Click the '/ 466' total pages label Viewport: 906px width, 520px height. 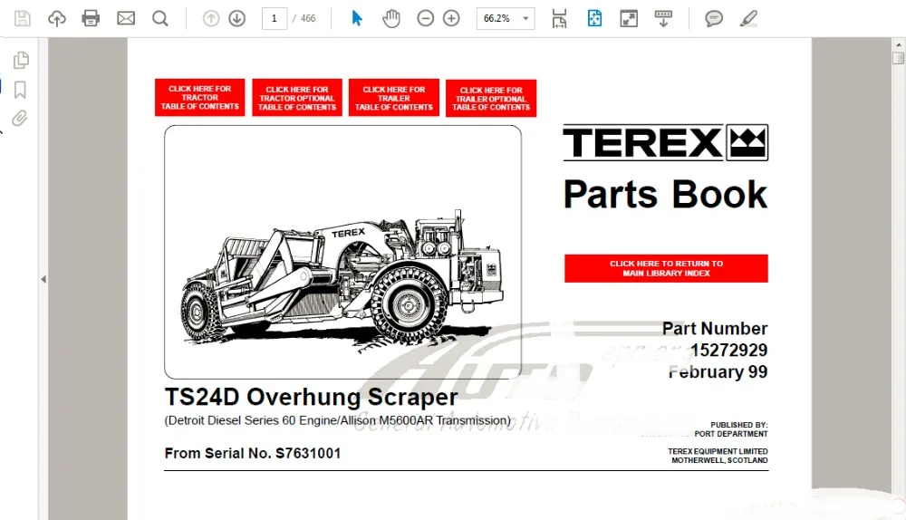(x=304, y=18)
